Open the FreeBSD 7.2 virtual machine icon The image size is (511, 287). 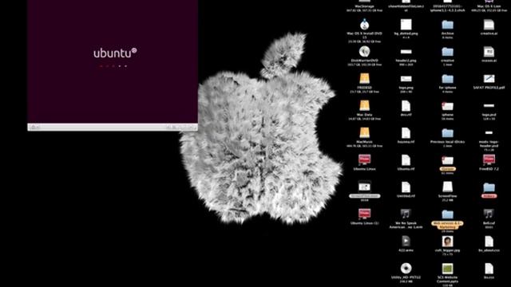click(x=489, y=159)
